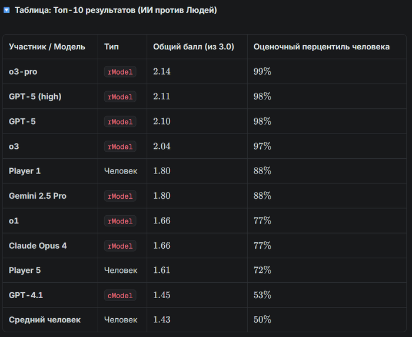Click the 2.14 score value
This screenshot has width=412, height=337.
coord(161,72)
